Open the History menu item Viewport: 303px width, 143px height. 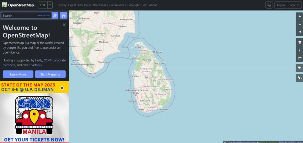62,5
